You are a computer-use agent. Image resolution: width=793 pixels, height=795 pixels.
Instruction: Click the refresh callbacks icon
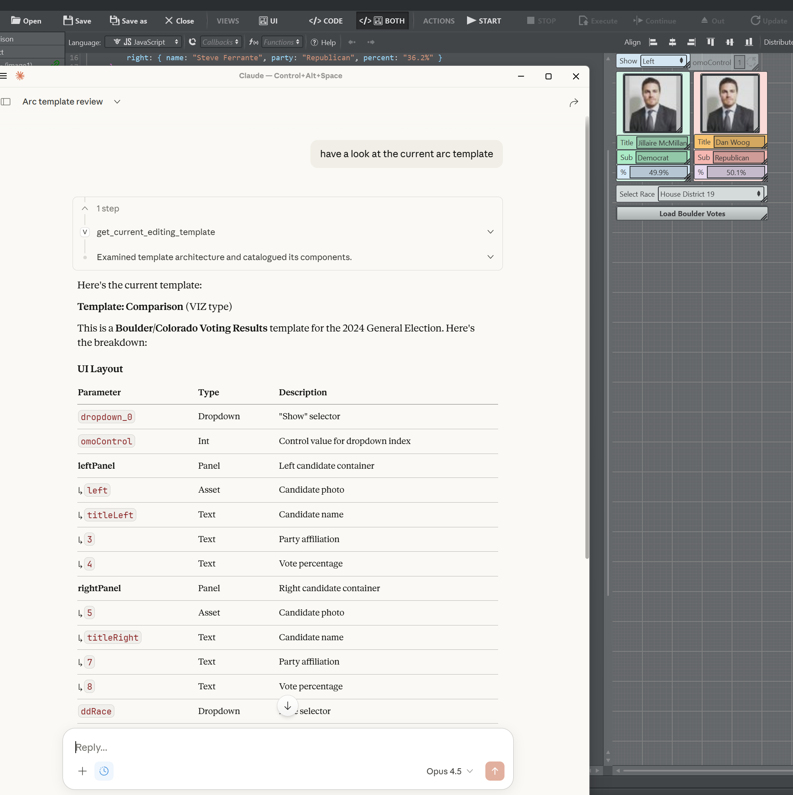192,42
